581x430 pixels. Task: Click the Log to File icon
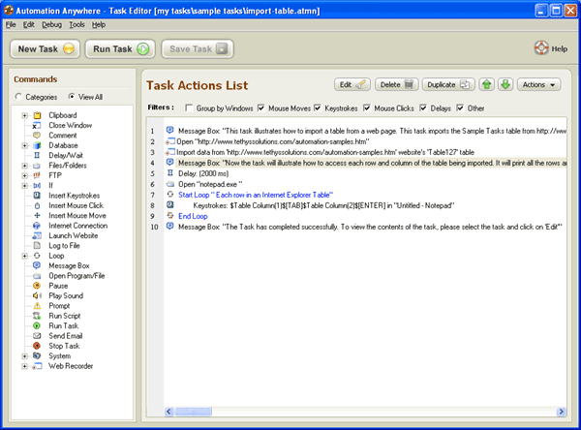(37, 245)
